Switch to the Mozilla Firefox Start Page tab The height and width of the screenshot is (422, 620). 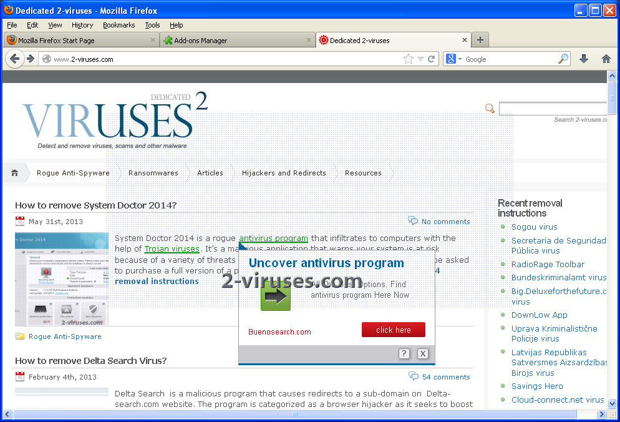pyautogui.click(x=81, y=40)
